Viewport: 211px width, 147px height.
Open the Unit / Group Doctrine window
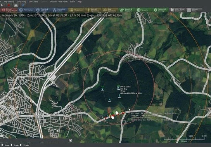(x=177, y=10)
